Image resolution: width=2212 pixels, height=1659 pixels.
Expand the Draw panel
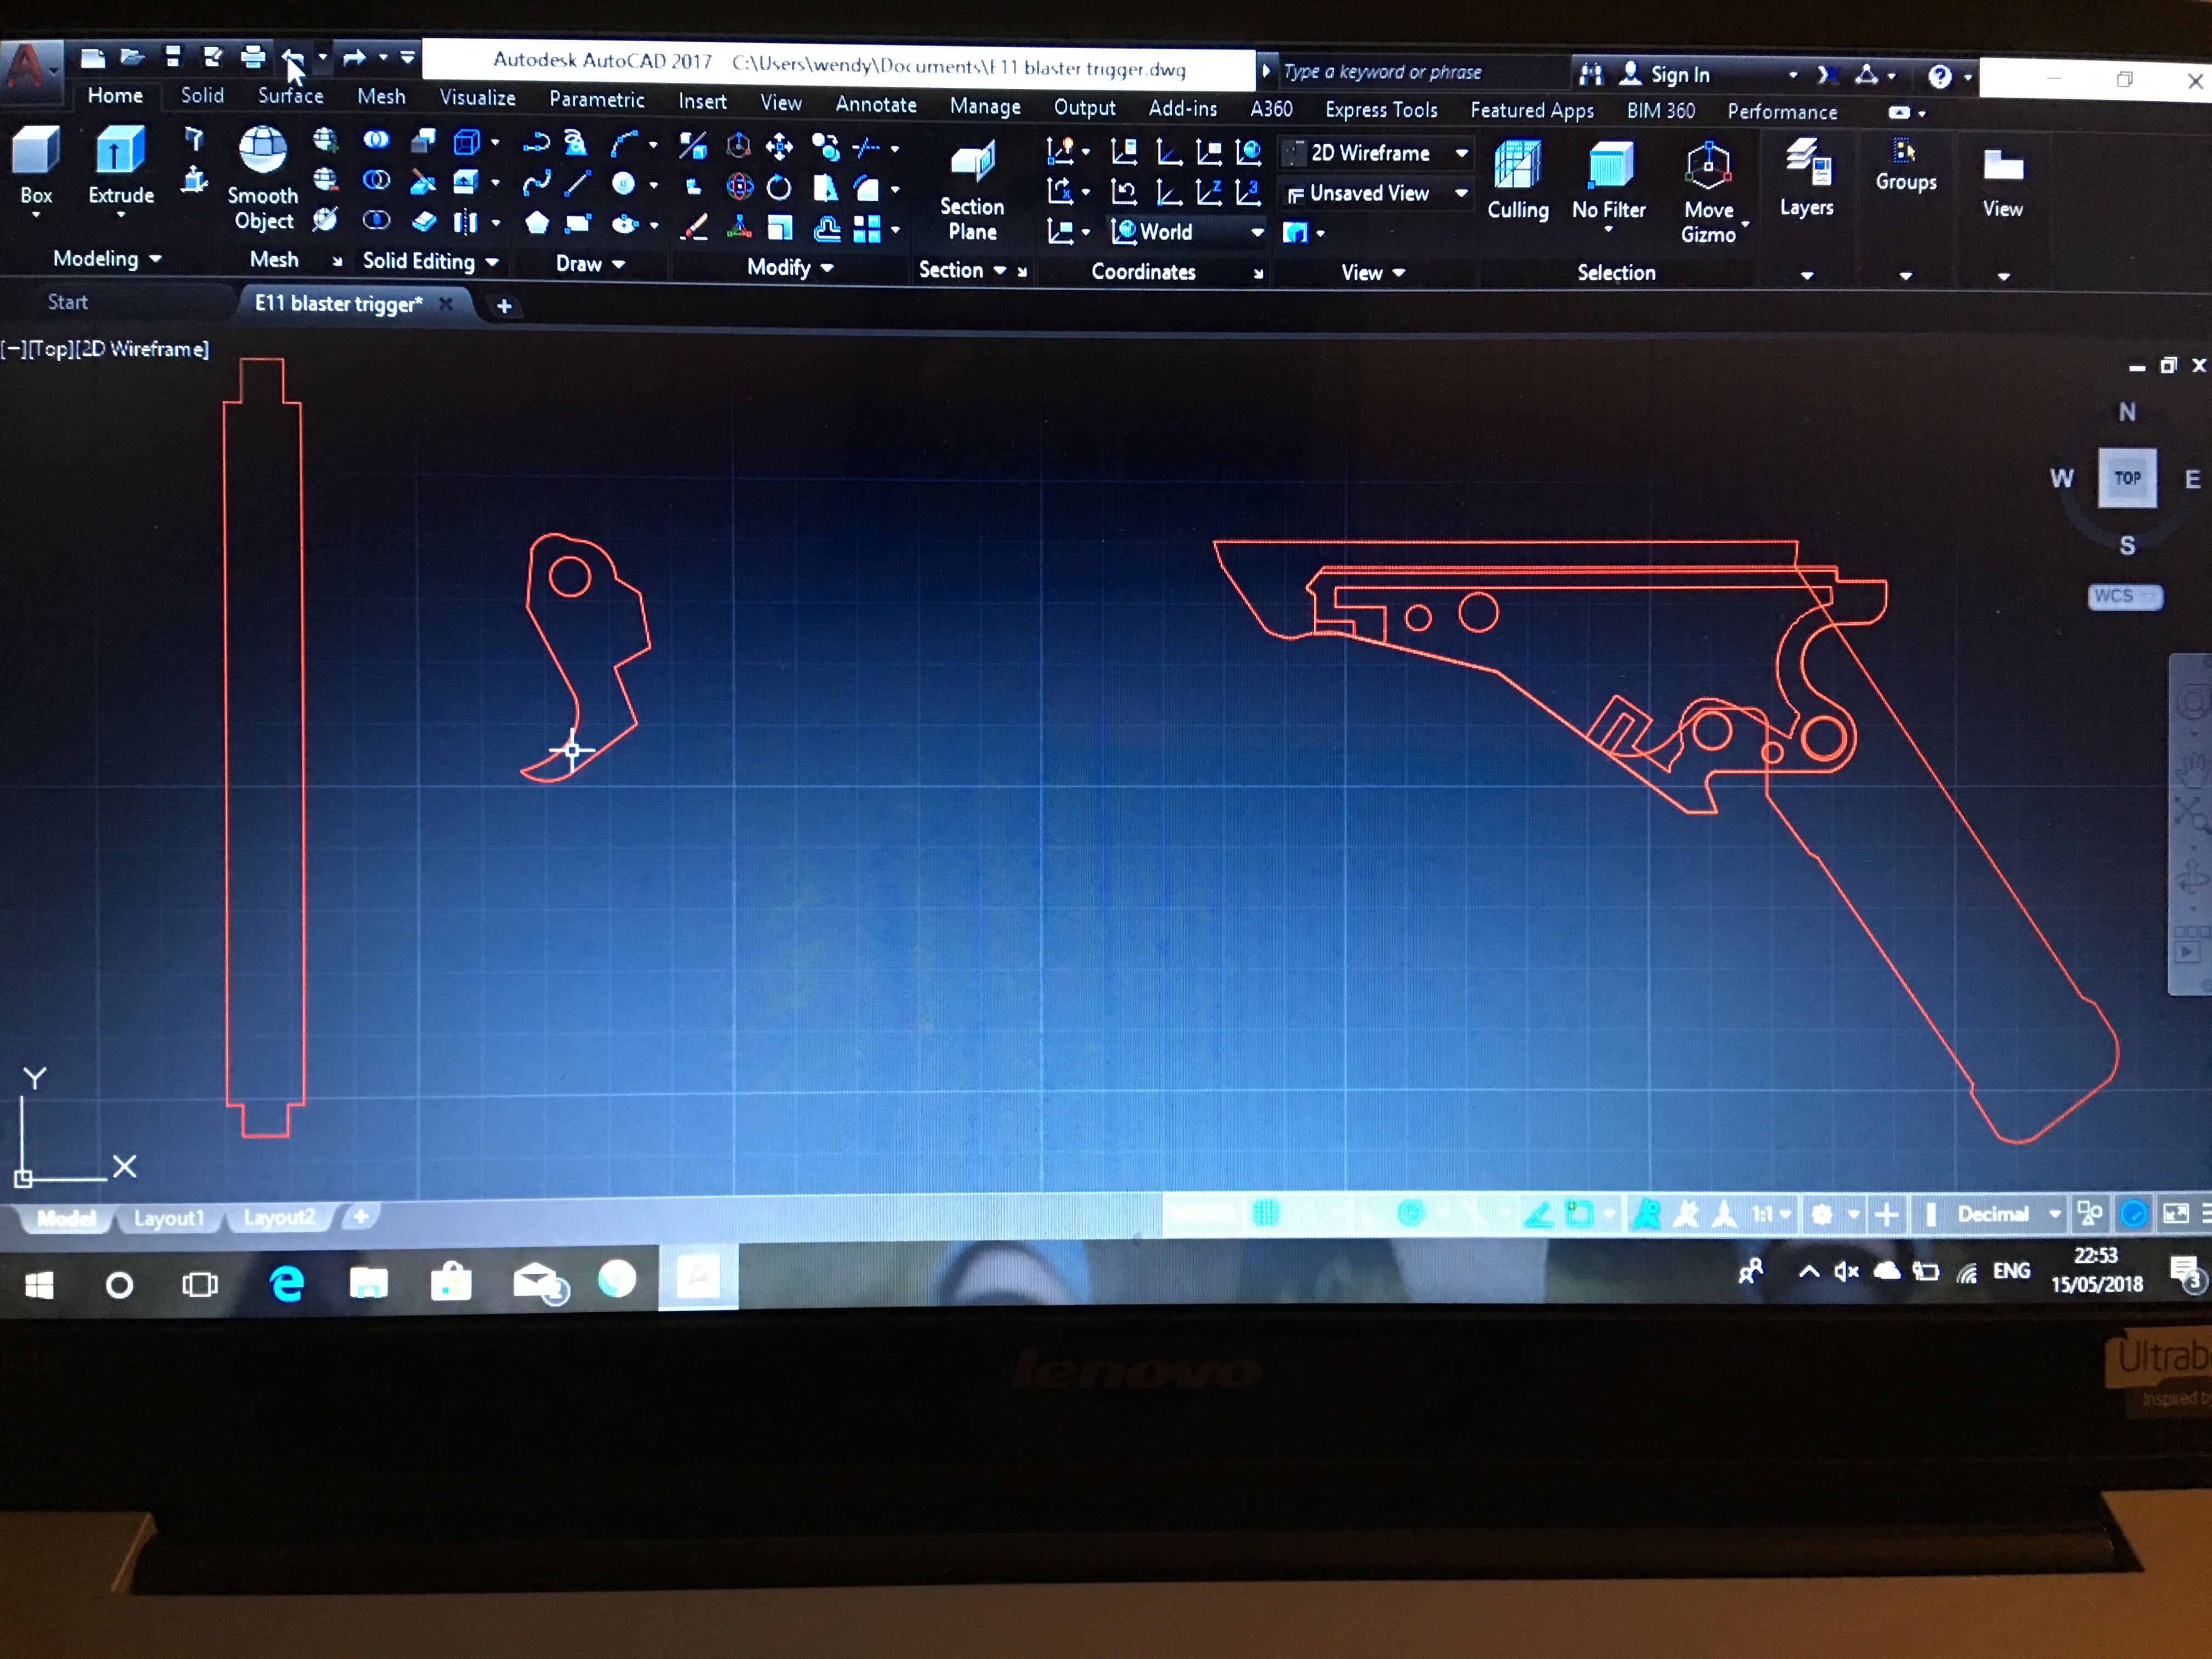[590, 264]
